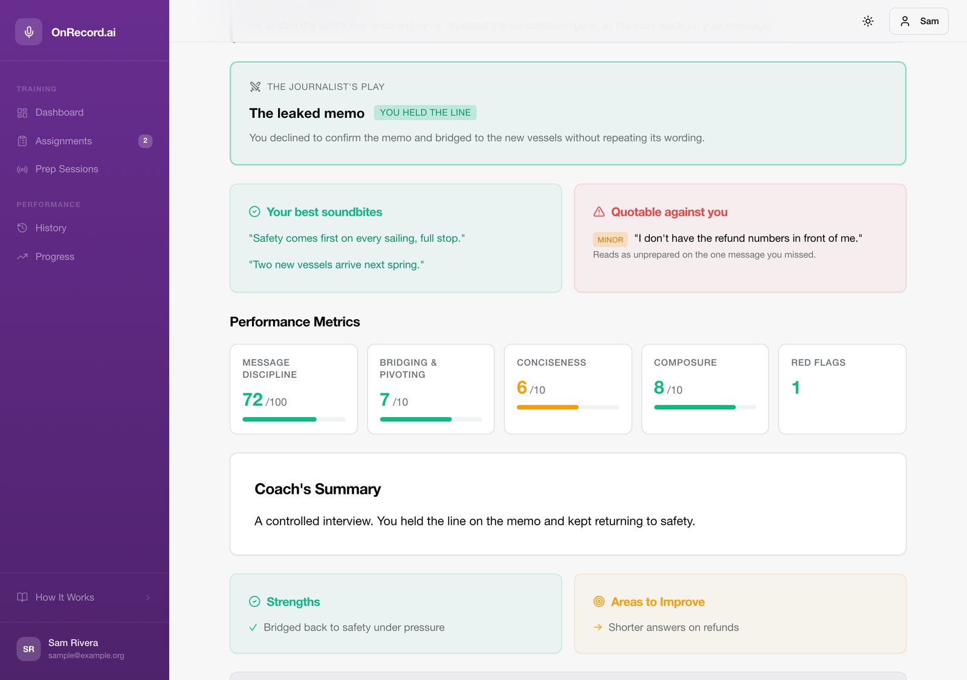The width and height of the screenshot is (967, 680).
Task: Click the SR avatar in the sidebar
Action: pyautogui.click(x=28, y=649)
